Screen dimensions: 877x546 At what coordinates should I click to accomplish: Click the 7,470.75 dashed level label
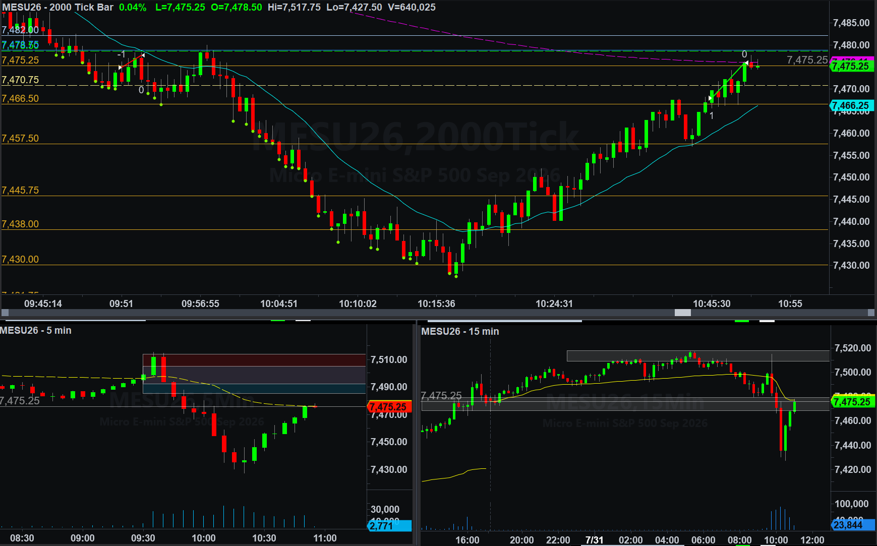20,80
